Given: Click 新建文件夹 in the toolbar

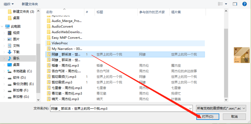Looking at the screenshot, I should click(30, 4).
